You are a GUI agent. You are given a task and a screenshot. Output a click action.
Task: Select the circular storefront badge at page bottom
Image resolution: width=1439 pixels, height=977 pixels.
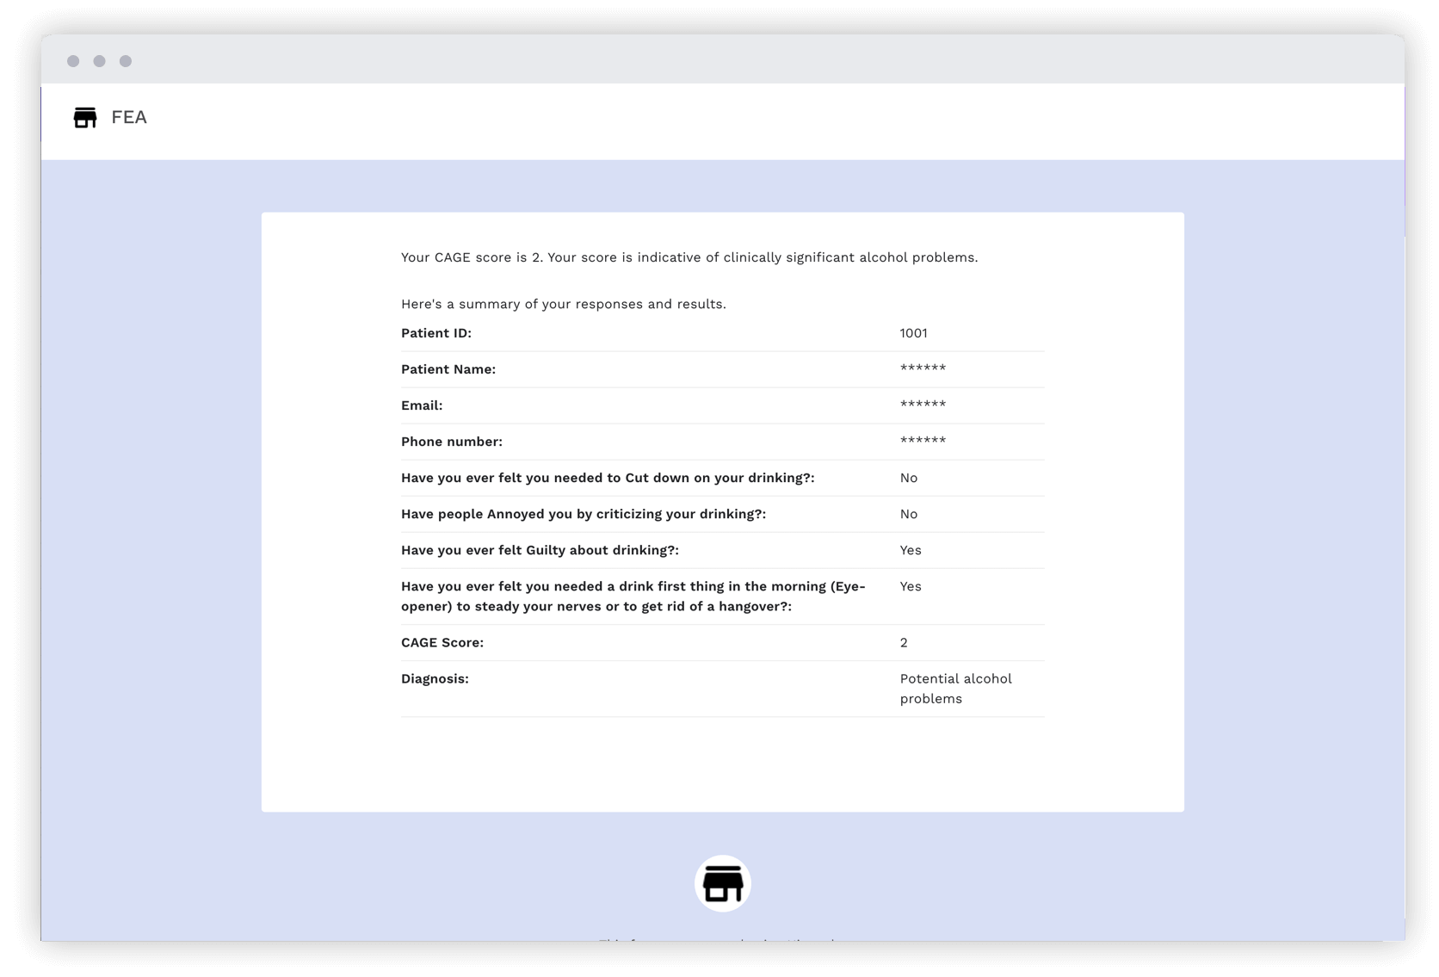[722, 882]
